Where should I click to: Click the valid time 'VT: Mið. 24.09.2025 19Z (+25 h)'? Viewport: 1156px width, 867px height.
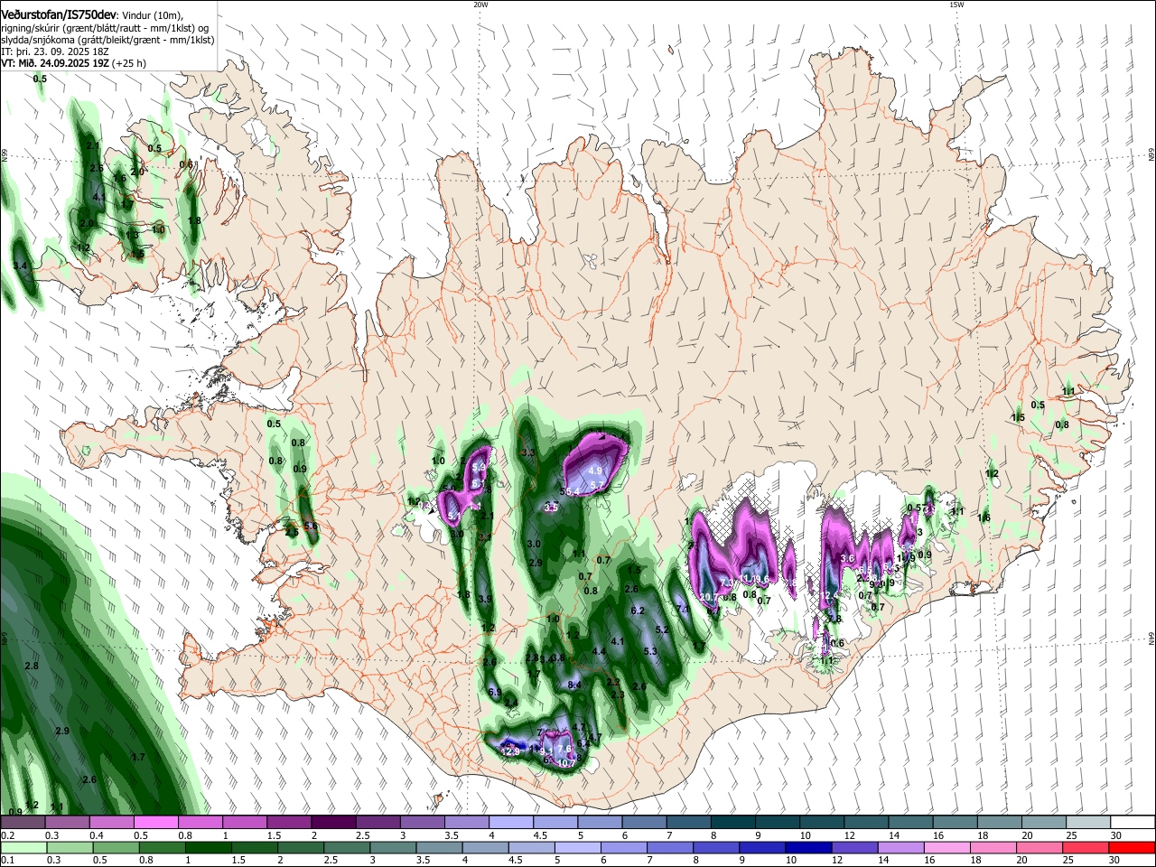click(x=73, y=63)
